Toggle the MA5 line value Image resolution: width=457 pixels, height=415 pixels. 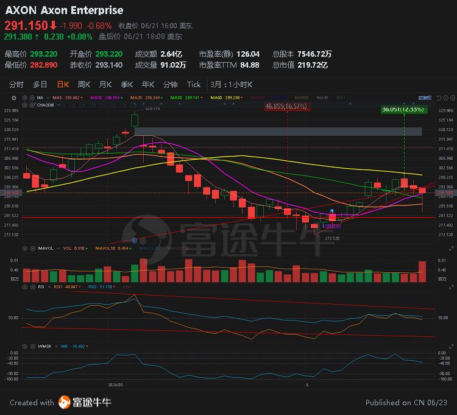(x=67, y=98)
